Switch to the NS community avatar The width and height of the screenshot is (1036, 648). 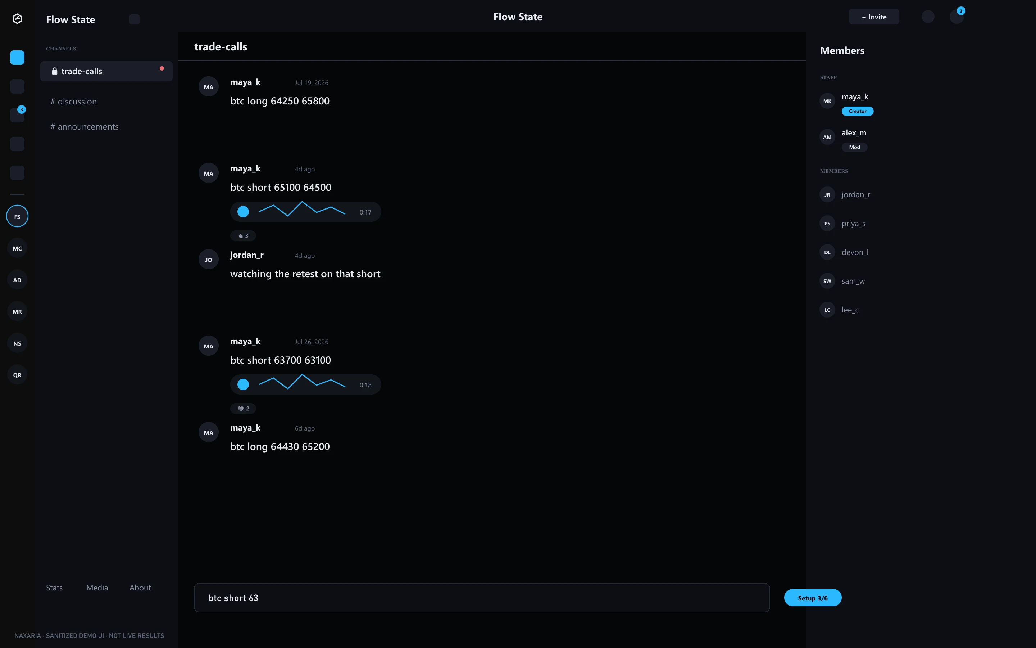(x=17, y=343)
